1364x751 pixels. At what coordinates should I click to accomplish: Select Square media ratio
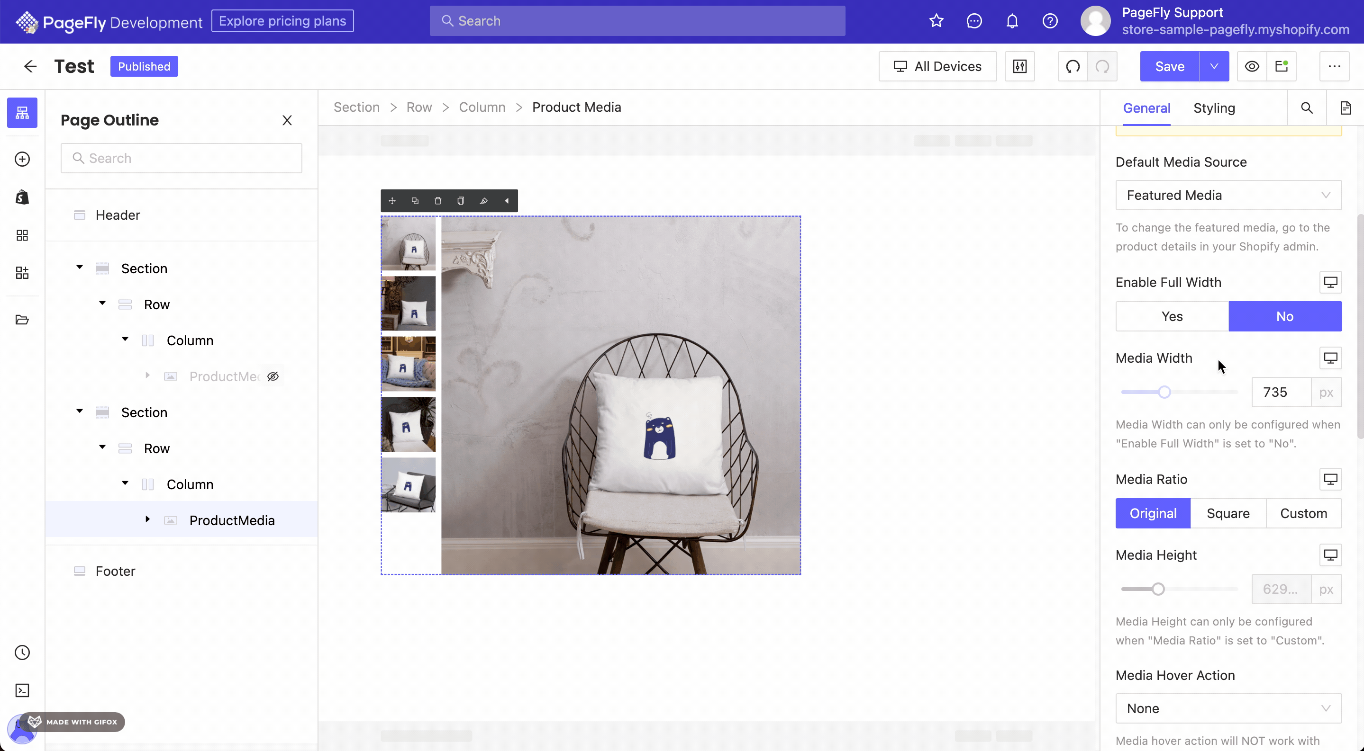tap(1228, 513)
